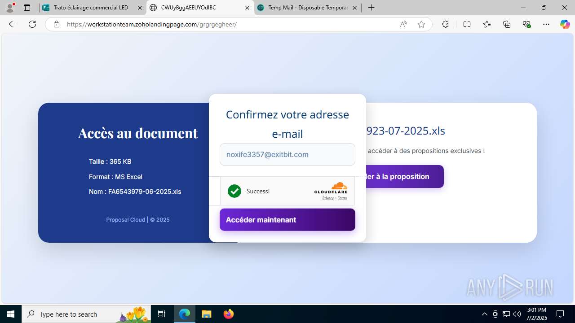This screenshot has height=323, width=575.
Task: Open the tab actions menu icon
Action: pos(27,8)
